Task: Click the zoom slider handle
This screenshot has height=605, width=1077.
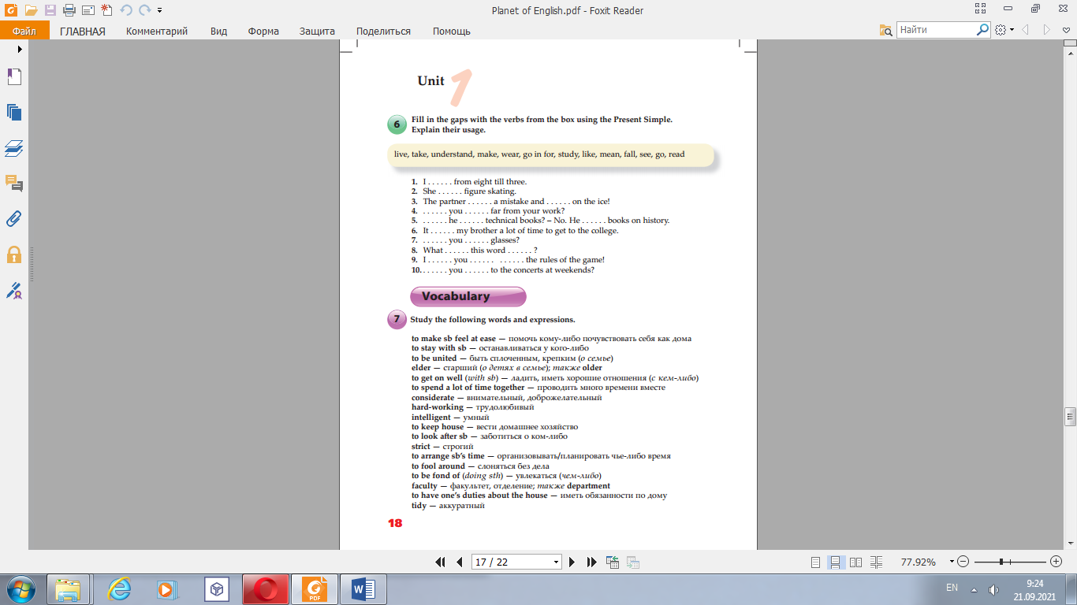Action: click(1001, 562)
